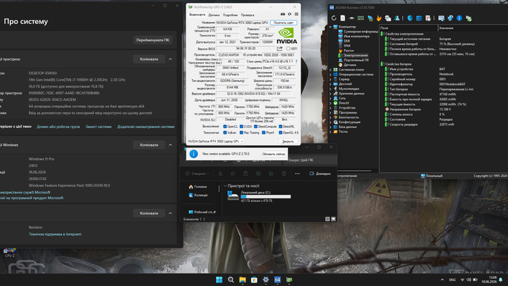The height and width of the screenshot is (286, 508).
Task: Switch Explorer to large thumbnails view icon
Action: click(333, 219)
